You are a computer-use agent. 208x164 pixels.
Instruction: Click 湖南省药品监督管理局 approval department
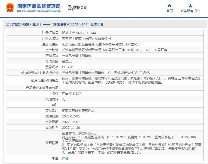click(x=78, y=110)
